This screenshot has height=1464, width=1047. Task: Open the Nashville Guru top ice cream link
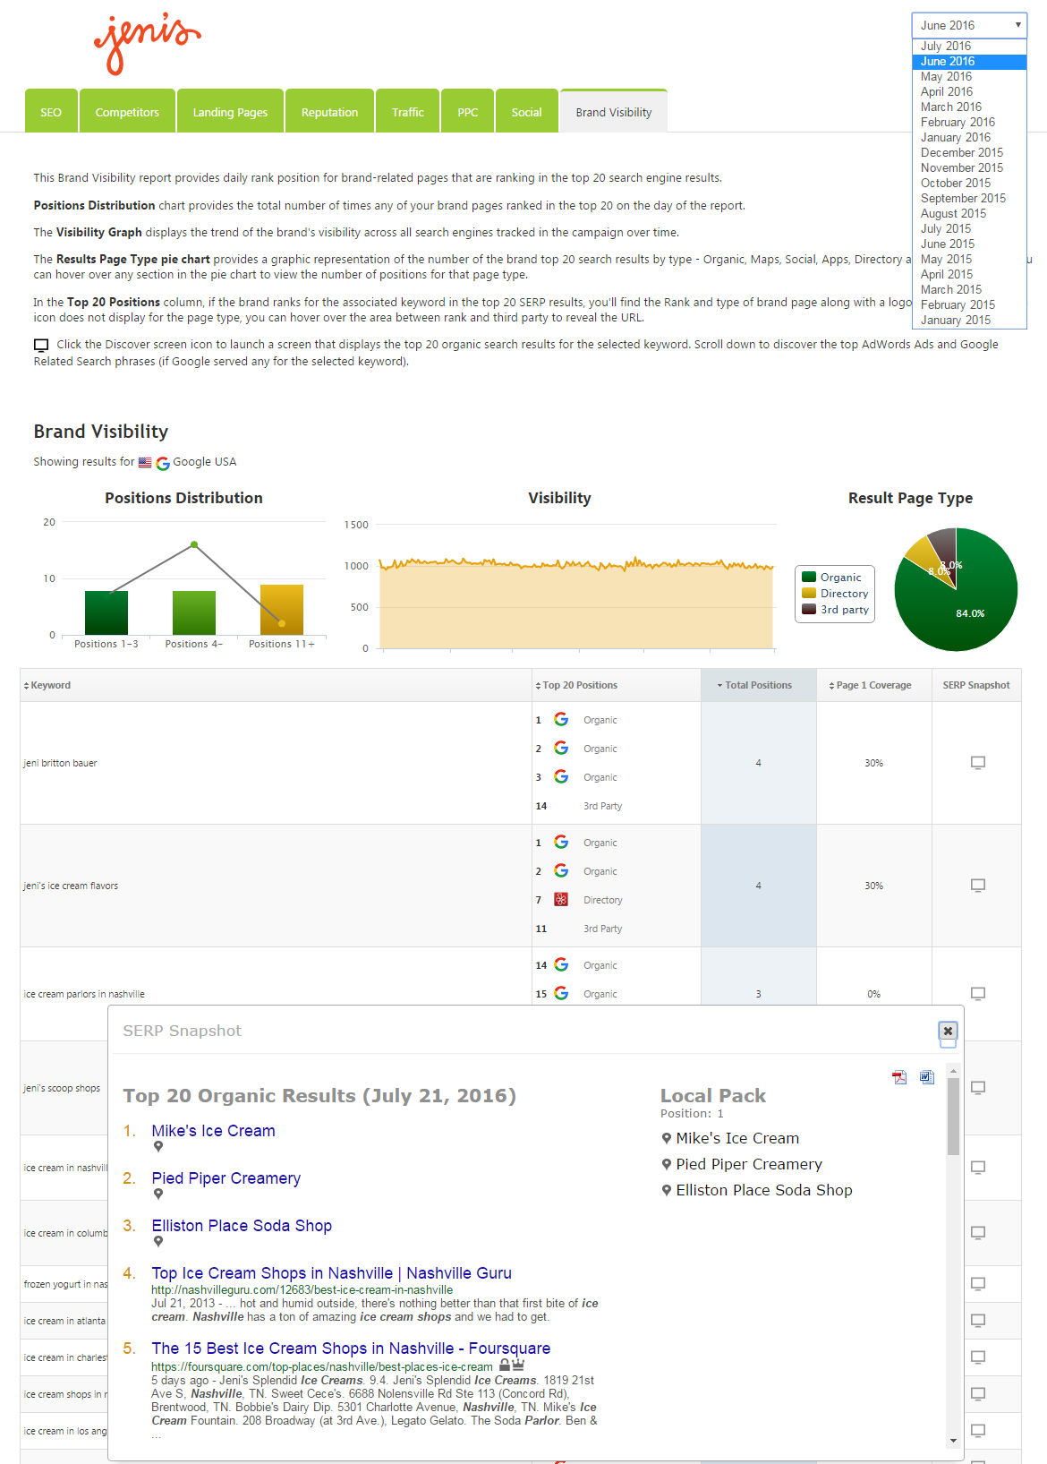[331, 1273]
